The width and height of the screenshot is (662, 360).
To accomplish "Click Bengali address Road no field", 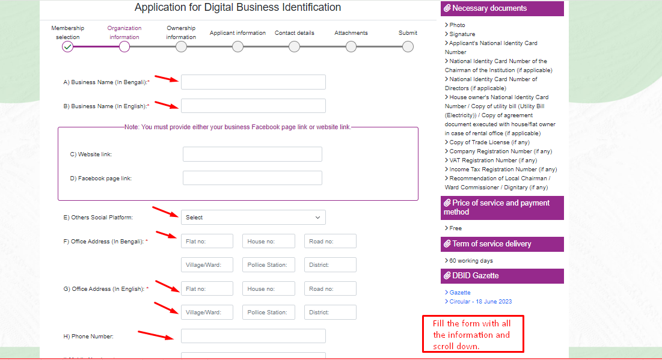I will 330,241.
